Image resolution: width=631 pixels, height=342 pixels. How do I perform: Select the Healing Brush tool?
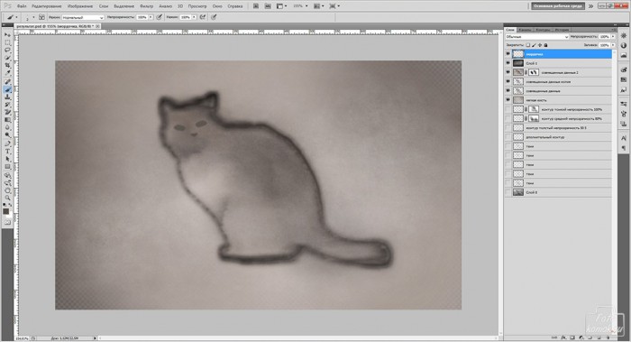7,82
